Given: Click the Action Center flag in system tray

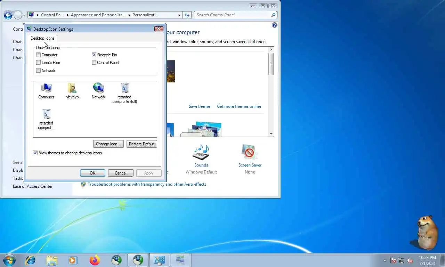Looking at the screenshot, I should (393, 260).
